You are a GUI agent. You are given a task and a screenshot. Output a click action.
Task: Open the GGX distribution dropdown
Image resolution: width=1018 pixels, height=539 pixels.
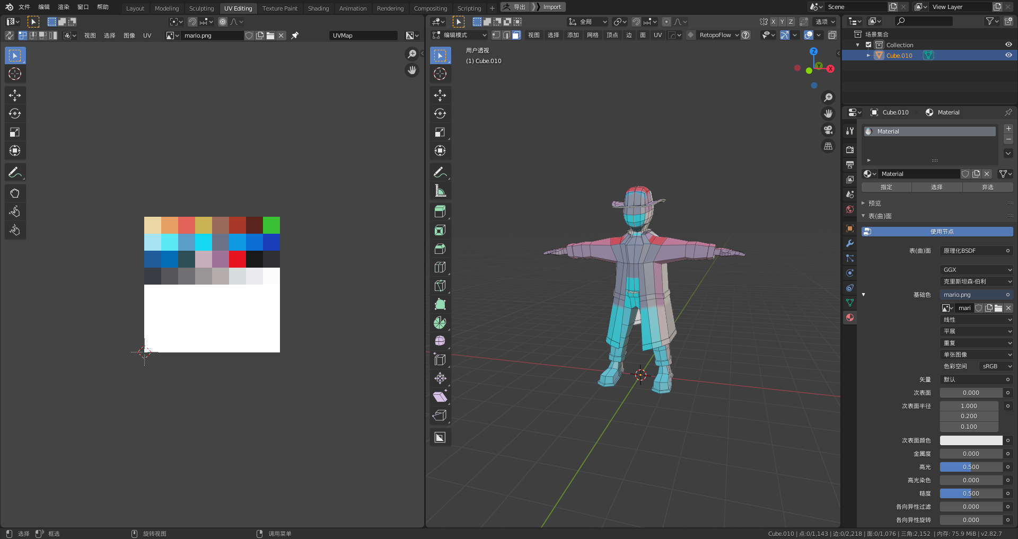point(977,270)
